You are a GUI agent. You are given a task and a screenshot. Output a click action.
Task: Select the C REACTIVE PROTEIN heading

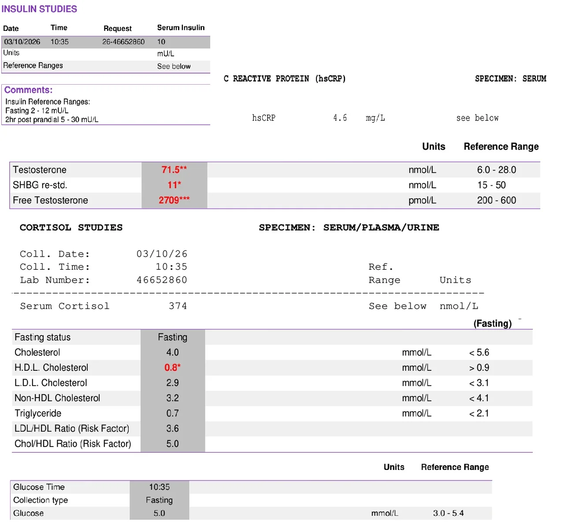(285, 78)
